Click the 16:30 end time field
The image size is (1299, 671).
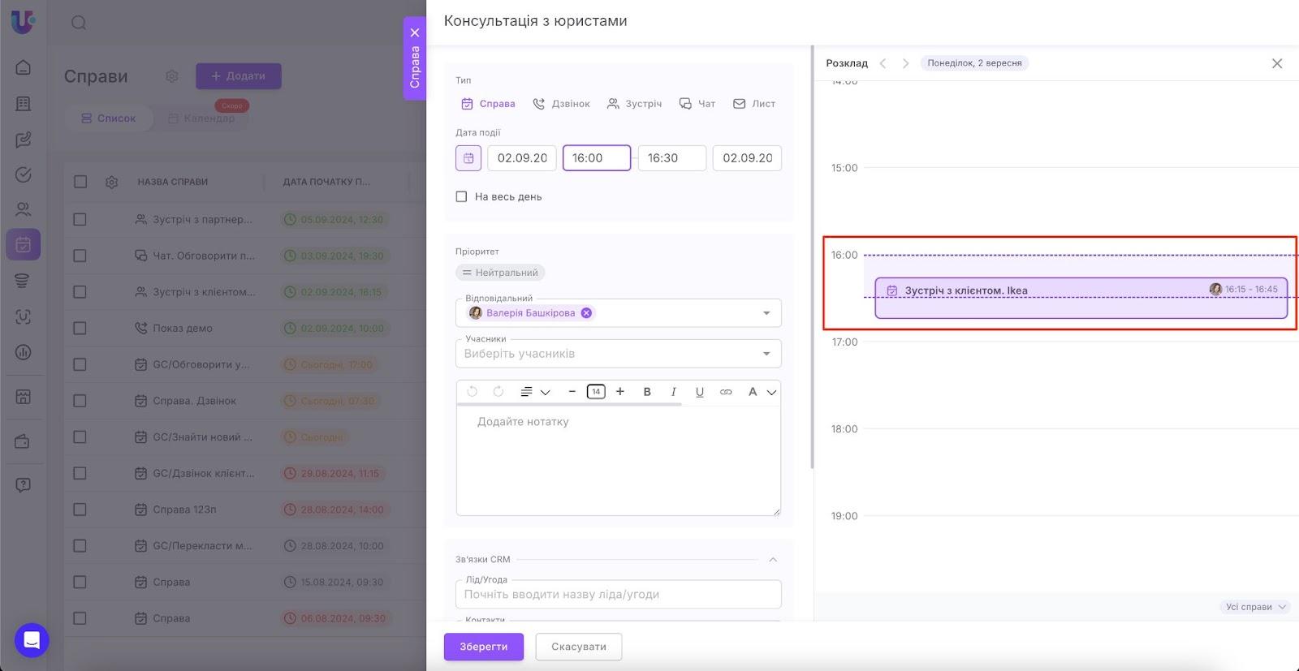[672, 158]
